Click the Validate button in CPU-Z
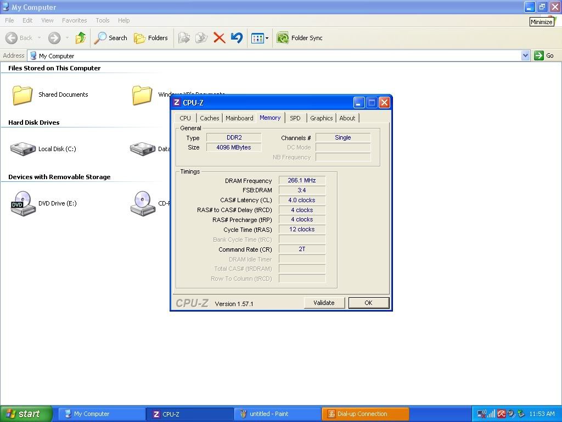 (x=324, y=303)
